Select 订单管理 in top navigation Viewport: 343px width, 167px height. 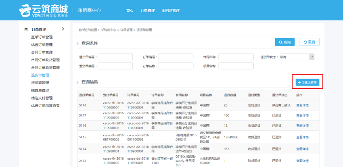[x=147, y=10]
